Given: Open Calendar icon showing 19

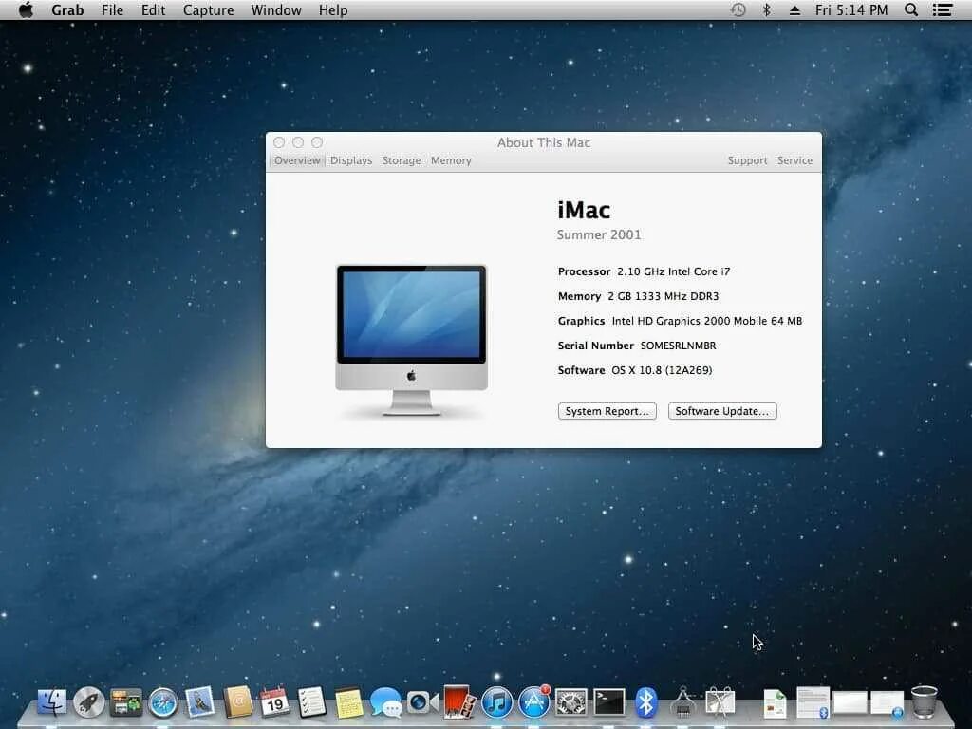Looking at the screenshot, I should (274, 703).
